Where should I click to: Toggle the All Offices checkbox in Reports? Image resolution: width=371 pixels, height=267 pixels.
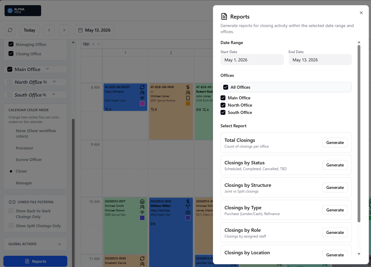pos(226,87)
